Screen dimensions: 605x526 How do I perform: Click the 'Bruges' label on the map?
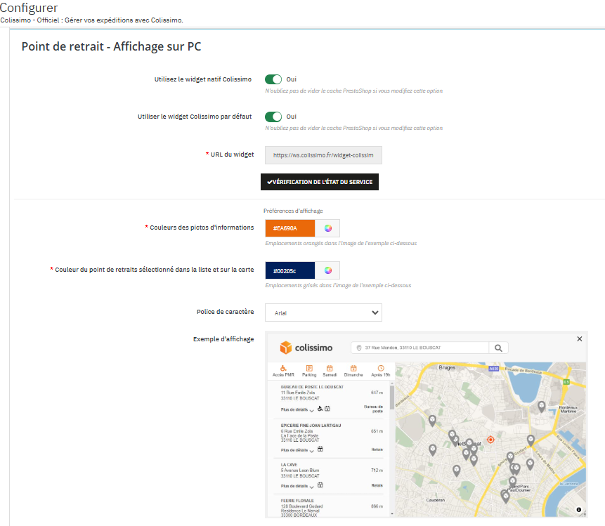(x=447, y=367)
